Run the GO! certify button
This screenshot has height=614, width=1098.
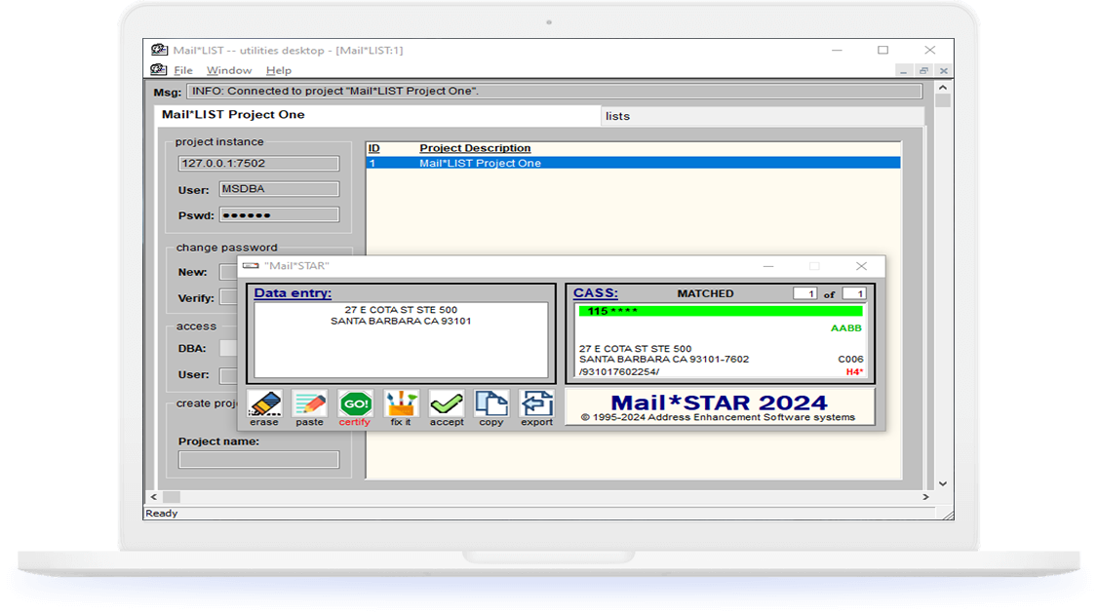point(355,403)
